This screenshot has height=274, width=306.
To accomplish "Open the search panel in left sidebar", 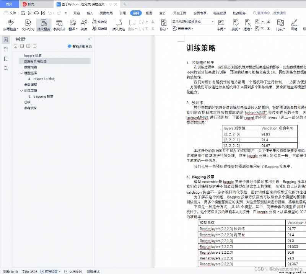I will pyautogui.click(x=6, y=68).
